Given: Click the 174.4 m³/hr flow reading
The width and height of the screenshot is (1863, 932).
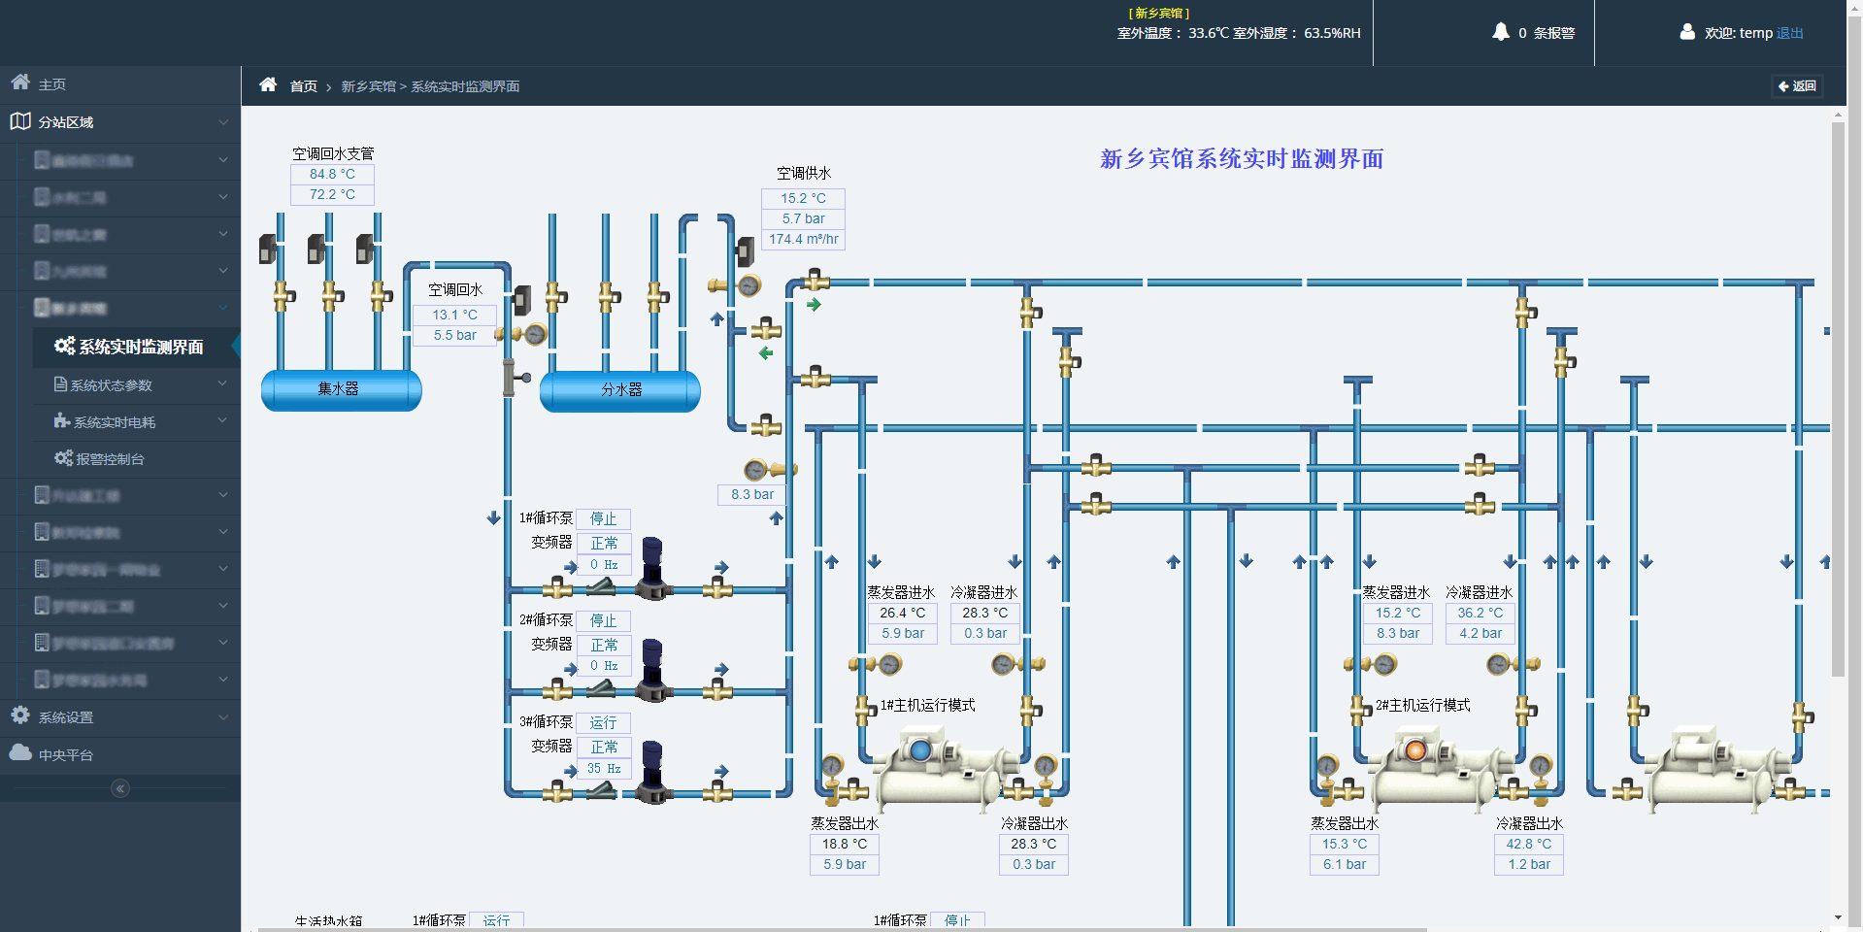Looking at the screenshot, I should click(803, 239).
